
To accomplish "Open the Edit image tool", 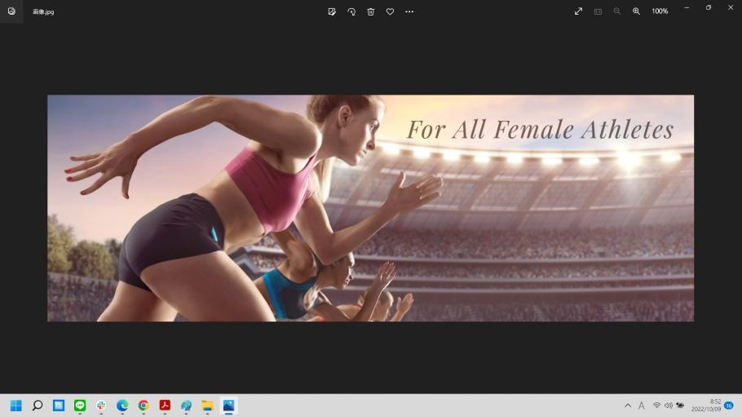I will 332,11.
